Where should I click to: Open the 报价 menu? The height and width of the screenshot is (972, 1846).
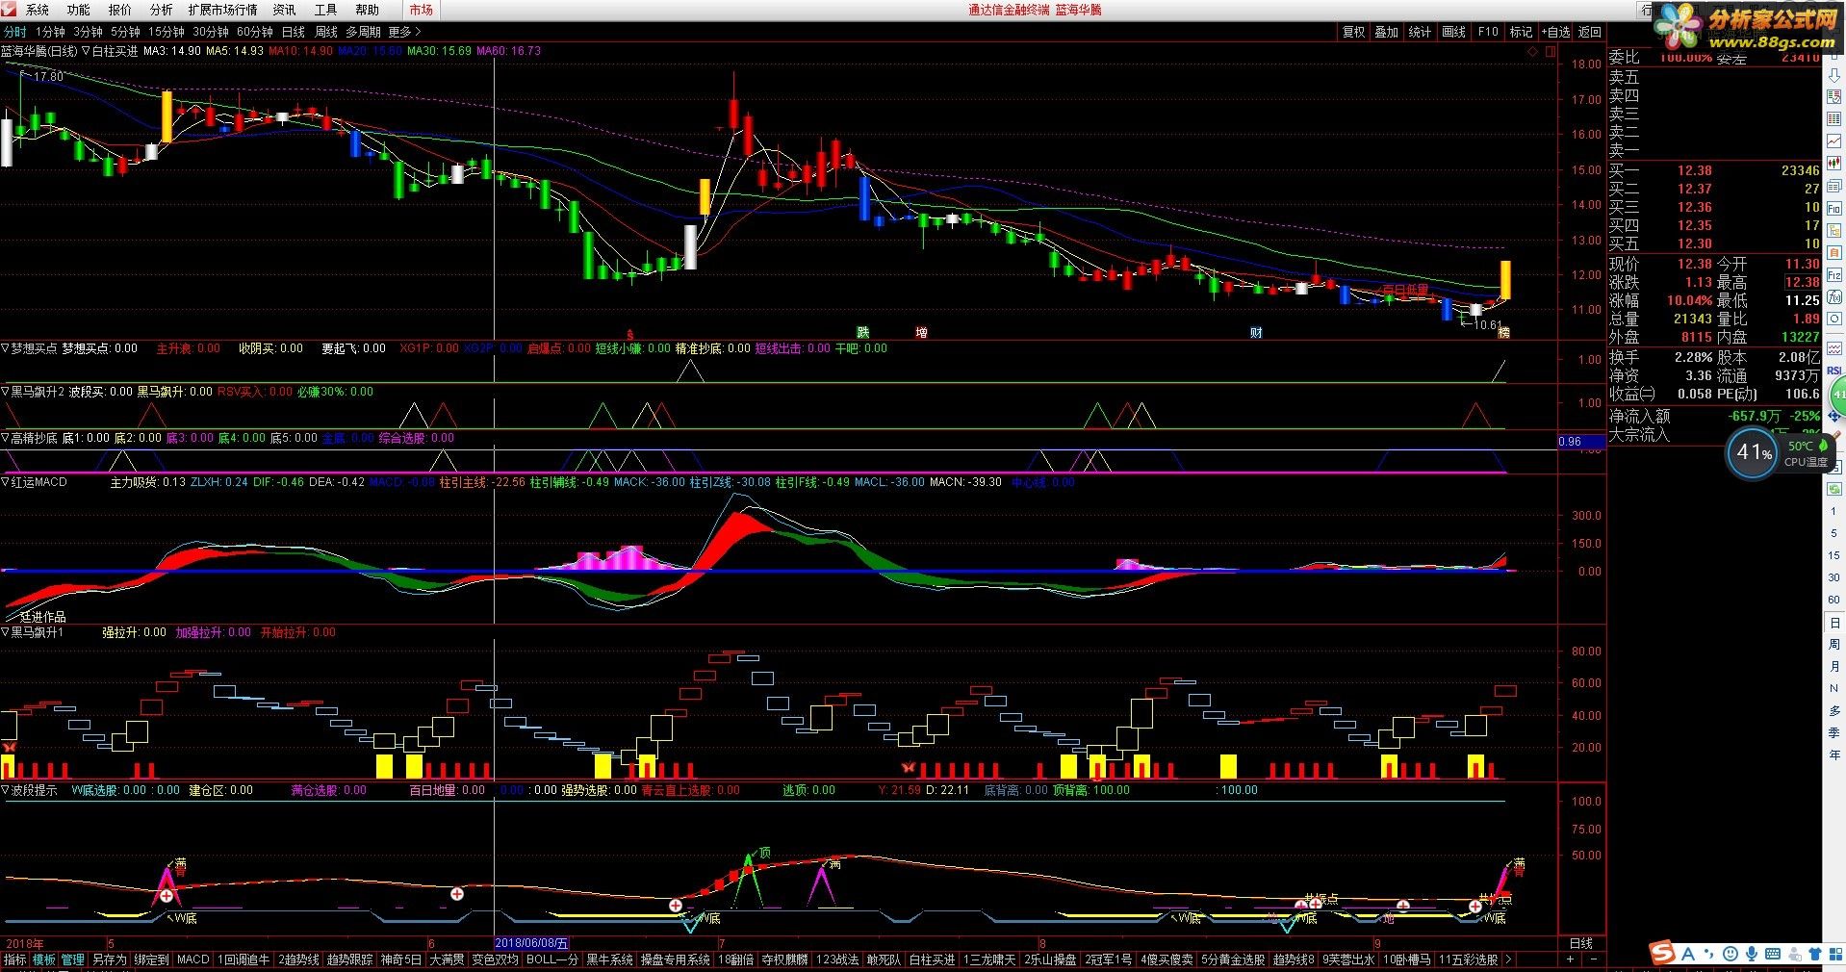(120, 10)
